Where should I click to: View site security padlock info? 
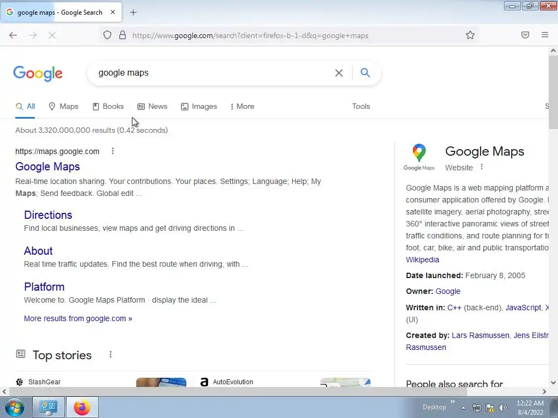click(123, 35)
